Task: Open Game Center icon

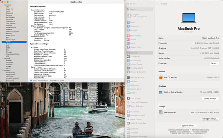Action: pos(128,120)
